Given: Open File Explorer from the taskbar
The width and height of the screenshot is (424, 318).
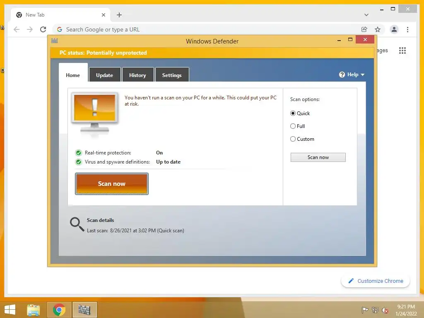Looking at the screenshot, I should tap(33, 310).
